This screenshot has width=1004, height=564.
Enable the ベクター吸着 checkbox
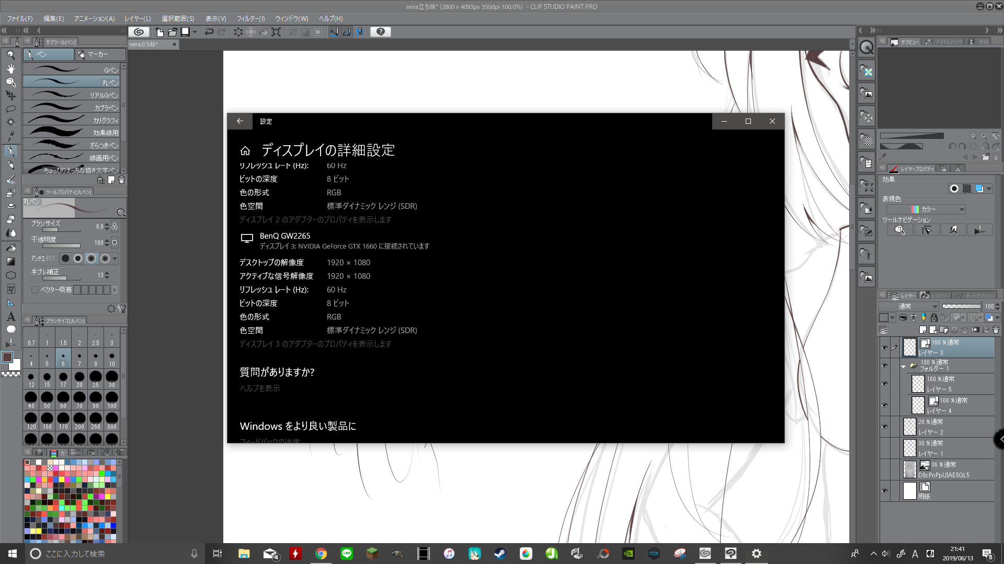(35, 290)
